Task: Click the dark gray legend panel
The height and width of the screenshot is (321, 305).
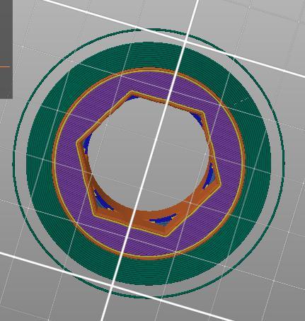Action: click(x=6, y=49)
